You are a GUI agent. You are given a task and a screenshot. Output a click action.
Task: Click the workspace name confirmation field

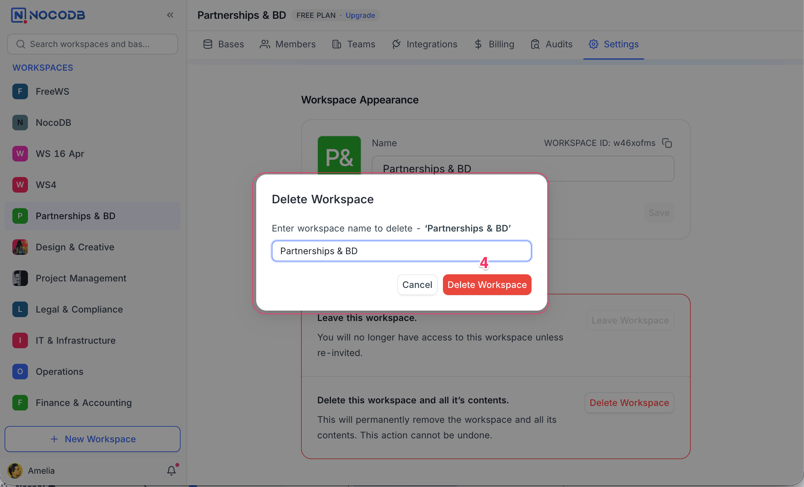tap(401, 251)
